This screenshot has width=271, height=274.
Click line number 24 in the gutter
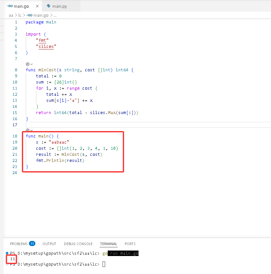15,173
